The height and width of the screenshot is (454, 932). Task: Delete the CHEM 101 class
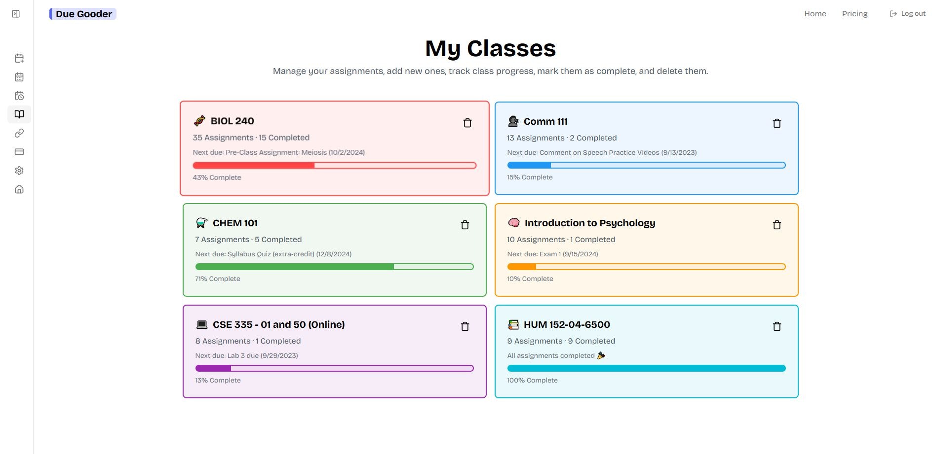coord(465,225)
